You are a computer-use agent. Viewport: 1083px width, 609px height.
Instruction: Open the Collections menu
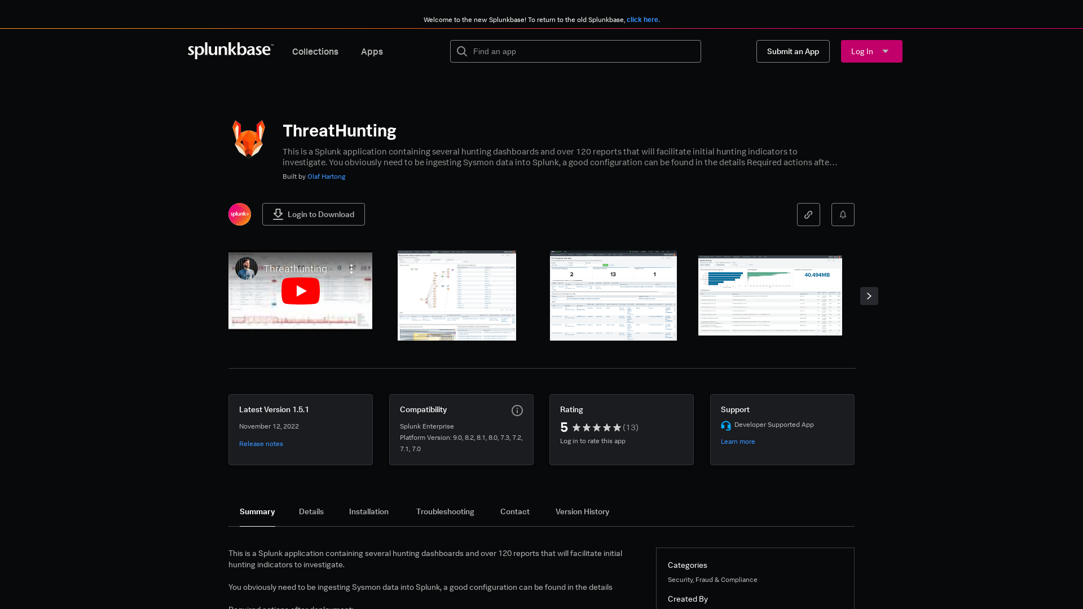tap(315, 51)
